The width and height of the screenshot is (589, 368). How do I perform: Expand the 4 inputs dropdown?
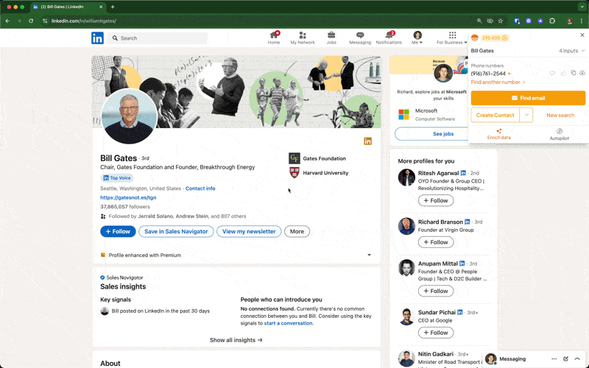[572, 51]
